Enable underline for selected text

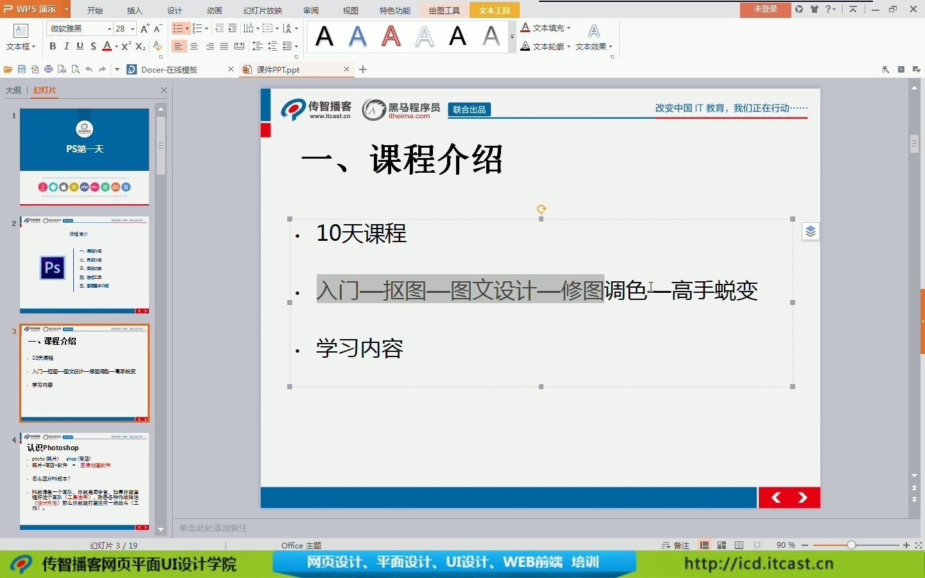tap(79, 46)
